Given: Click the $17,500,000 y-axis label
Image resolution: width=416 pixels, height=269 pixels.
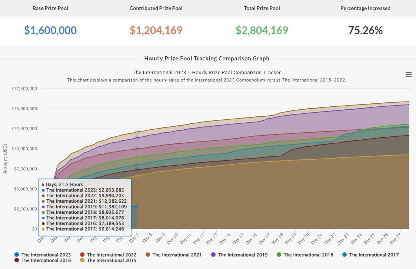Looking at the screenshot, I should [x=24, y=89].
